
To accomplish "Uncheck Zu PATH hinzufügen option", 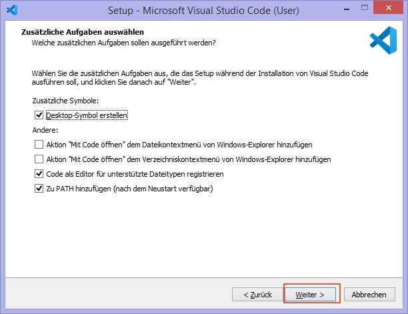I will (x=39, y=189).
